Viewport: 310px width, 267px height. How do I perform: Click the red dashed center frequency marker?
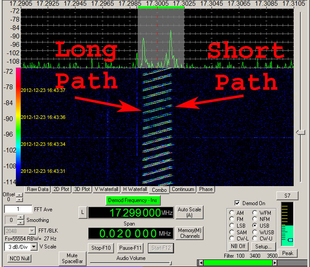(x=157, y=38)
